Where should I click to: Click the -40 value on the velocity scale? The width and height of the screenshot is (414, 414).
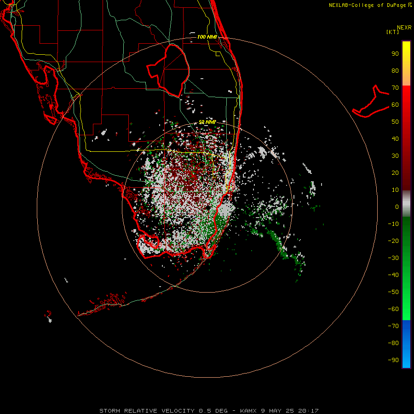[x=393, y=275]
